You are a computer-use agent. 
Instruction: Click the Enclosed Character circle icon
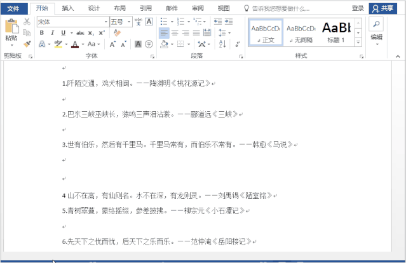point(149,44)
